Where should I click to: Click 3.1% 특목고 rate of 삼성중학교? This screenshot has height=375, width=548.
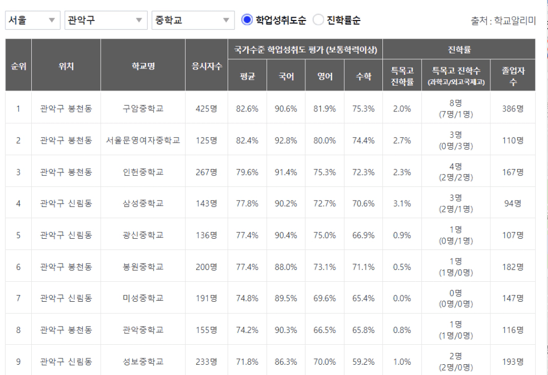pyautogui.click(x=402, y=203)
